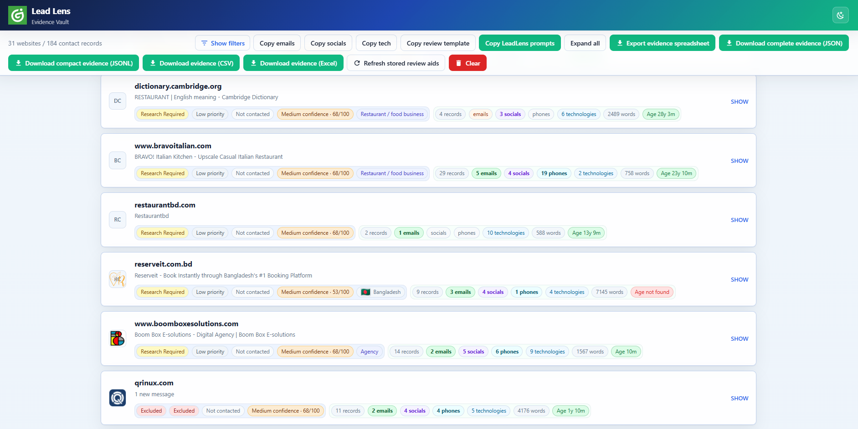Click the 588 words badge
The image size is (858, 429).
pyautogui.click(x=549, y=233)
